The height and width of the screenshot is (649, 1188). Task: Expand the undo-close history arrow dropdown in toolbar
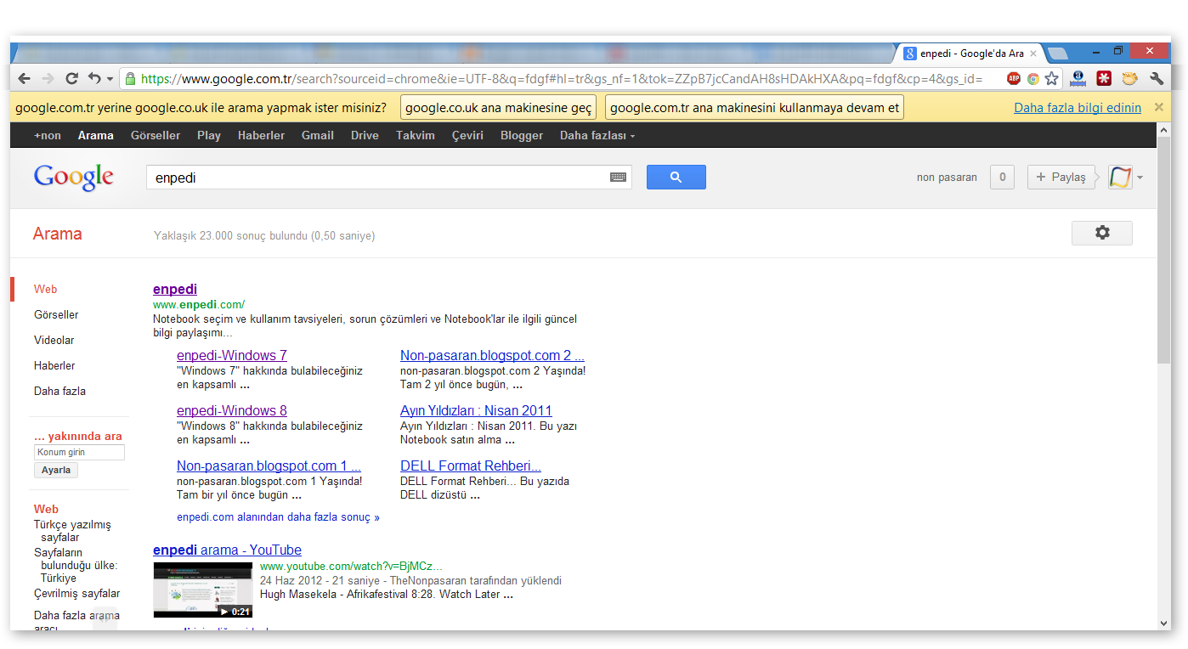[x=110, y=80]
